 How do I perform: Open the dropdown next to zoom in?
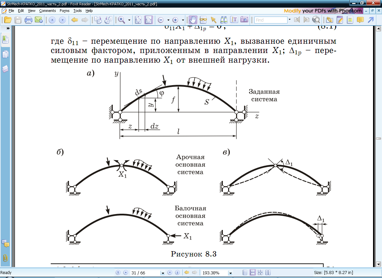click(x=183, y=20)
